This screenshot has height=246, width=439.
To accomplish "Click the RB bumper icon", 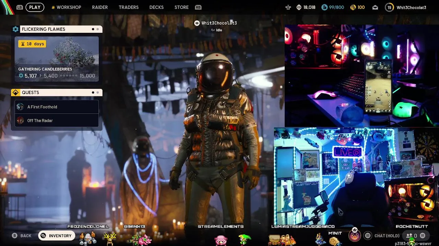I will [x=198, y=7].
